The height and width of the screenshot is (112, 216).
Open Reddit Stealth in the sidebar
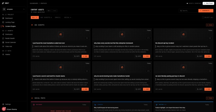[x=10, y=38]
